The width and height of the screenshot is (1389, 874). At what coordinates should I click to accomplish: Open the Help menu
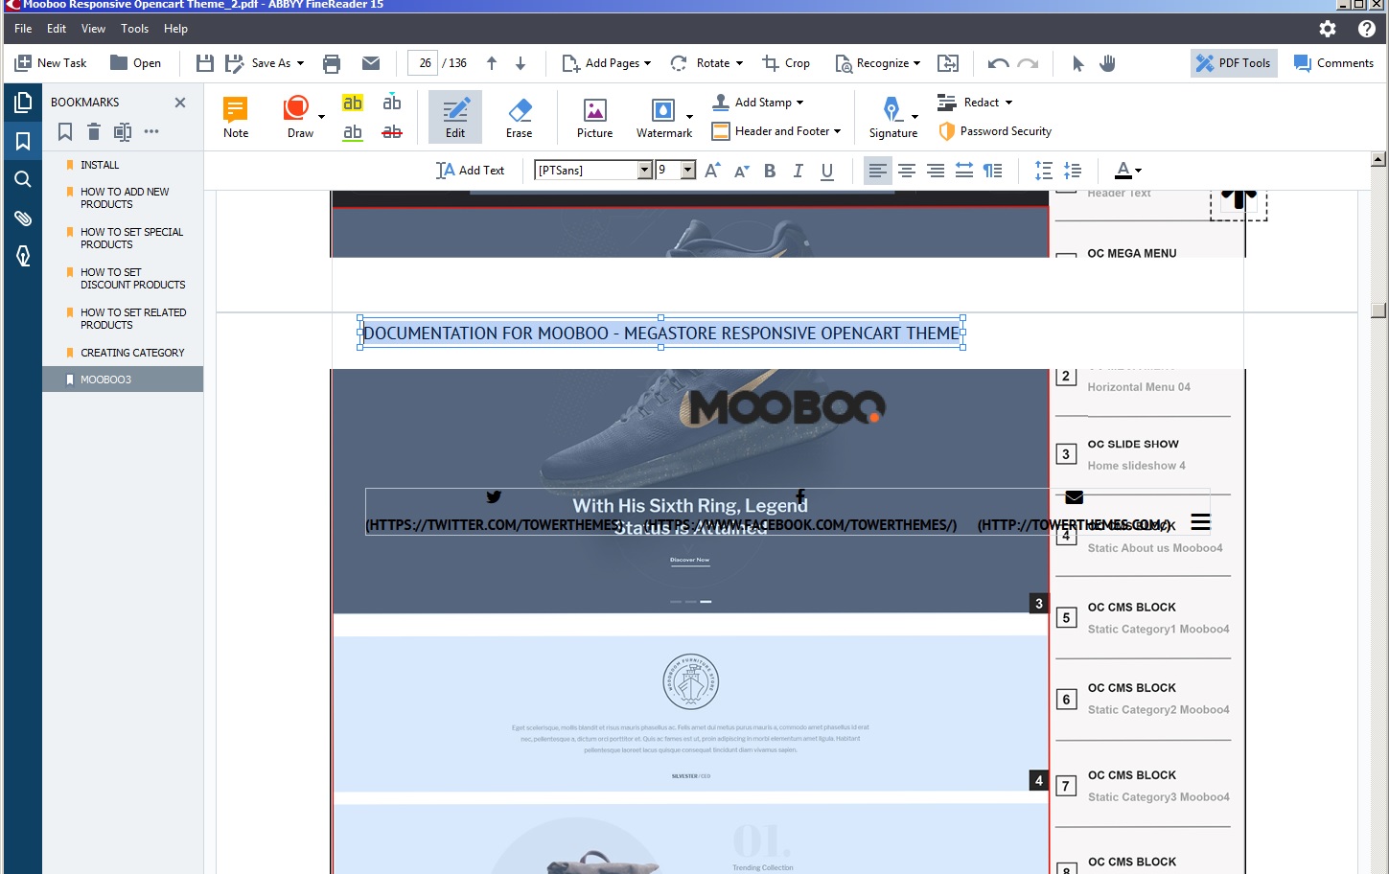[x=175, y=29]
